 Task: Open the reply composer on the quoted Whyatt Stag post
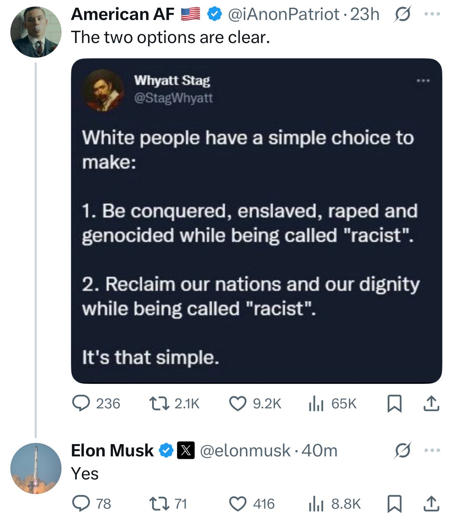(x=82, y=403)
